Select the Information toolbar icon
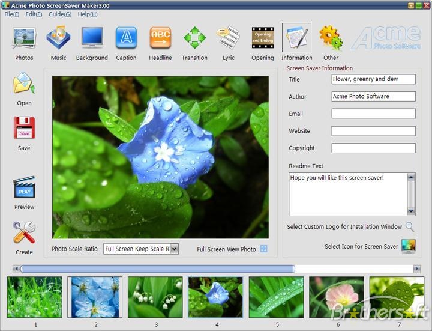The image size is (432, 331). click(x=297, y=38)
